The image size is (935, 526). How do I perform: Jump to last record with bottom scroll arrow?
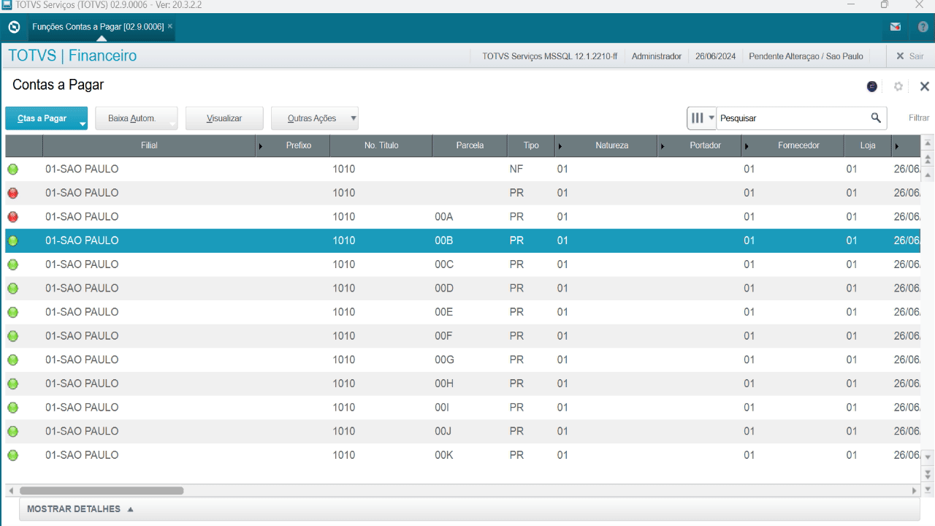(x=928, y=489)
